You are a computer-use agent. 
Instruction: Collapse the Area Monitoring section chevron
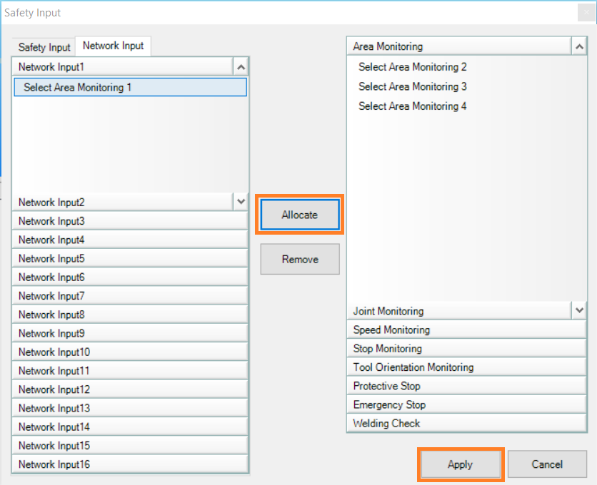coord(579,47)
